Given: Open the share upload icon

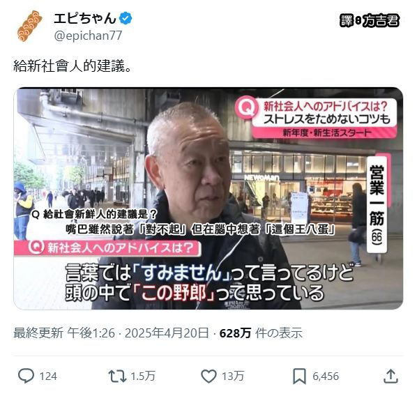Looking at the screenshot, I should click(x=391, y=376).
